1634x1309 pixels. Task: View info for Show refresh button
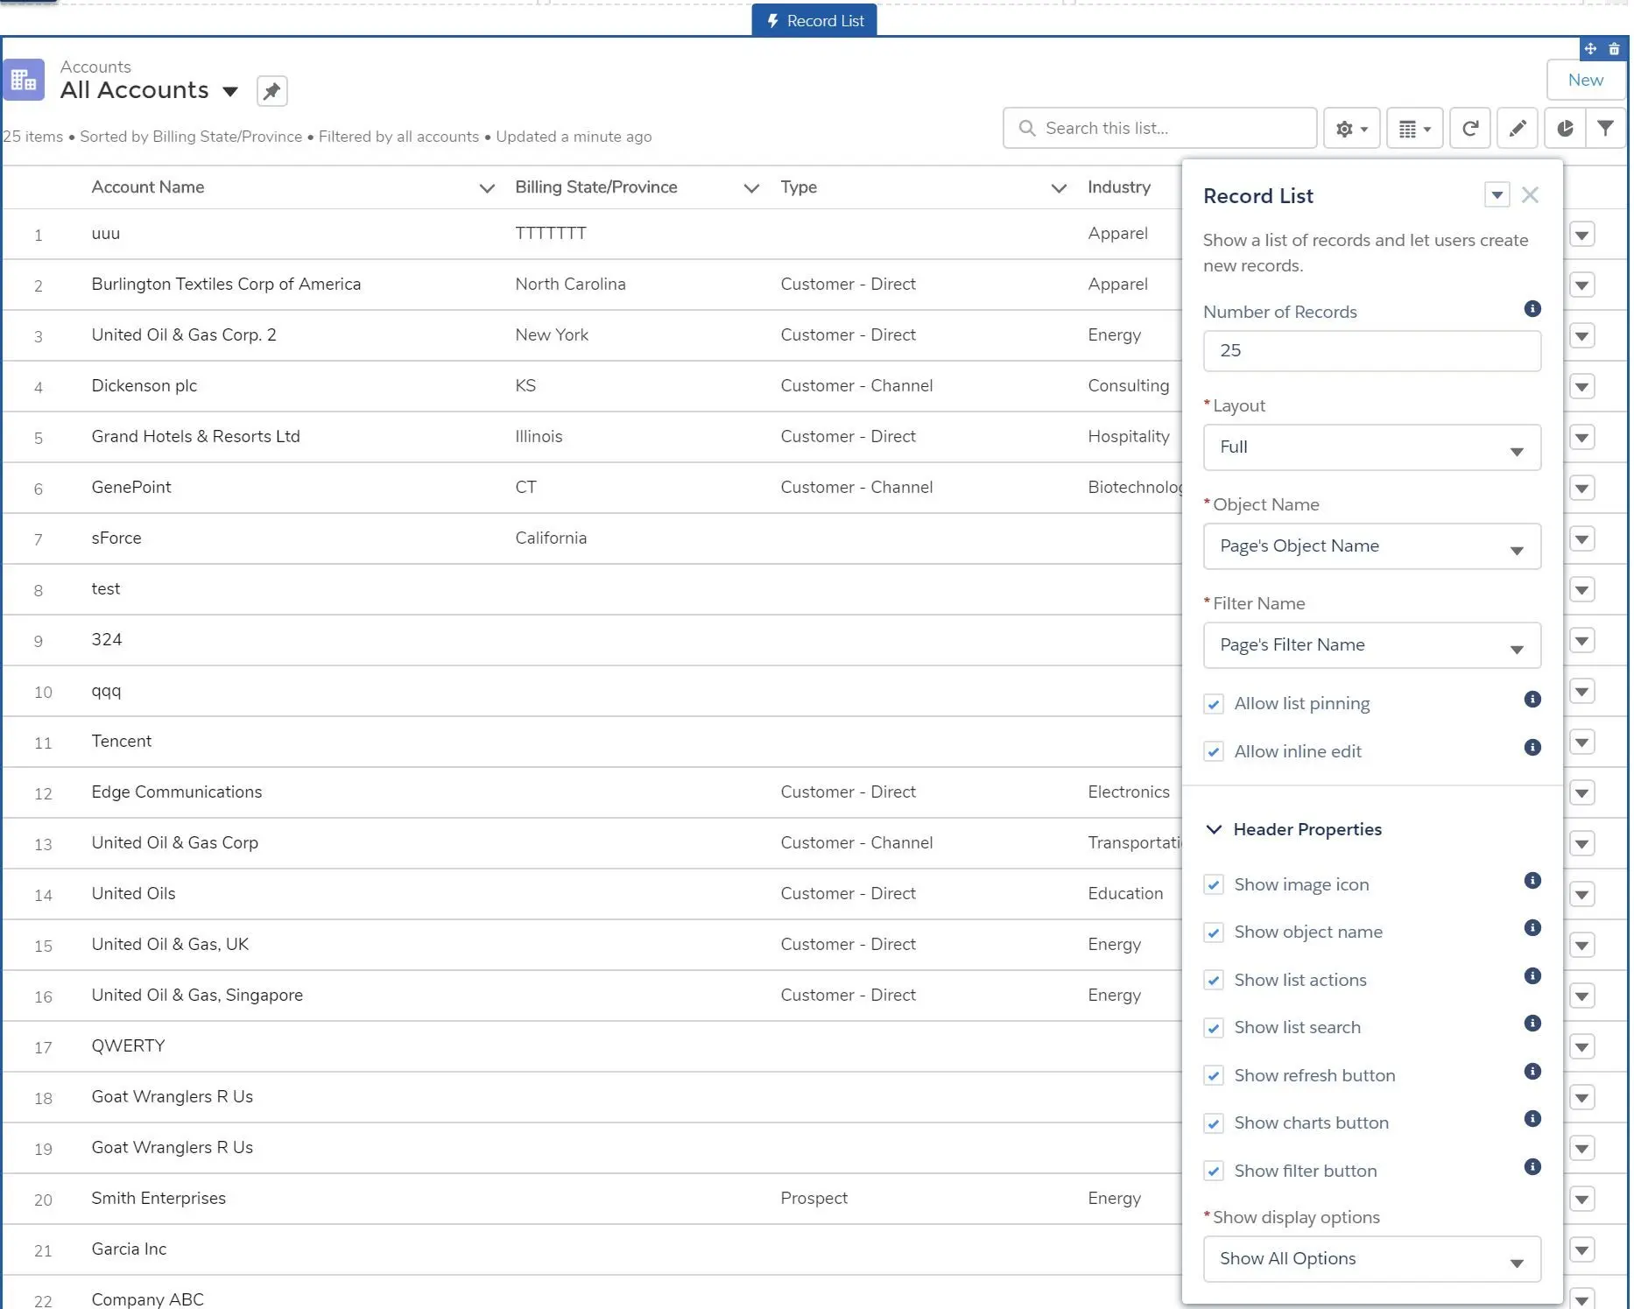tap(1532, 1071)
